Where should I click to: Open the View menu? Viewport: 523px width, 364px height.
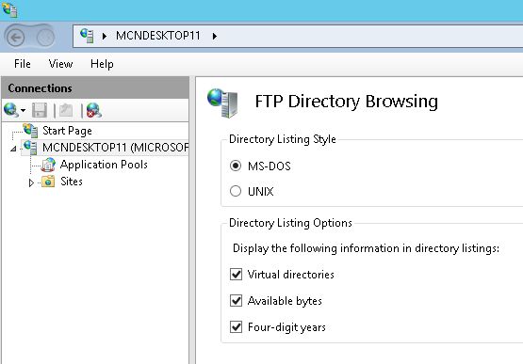click(x=60, y=64)
